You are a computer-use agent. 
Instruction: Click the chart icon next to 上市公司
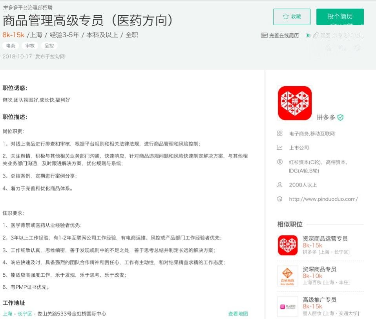coord(279,148)
